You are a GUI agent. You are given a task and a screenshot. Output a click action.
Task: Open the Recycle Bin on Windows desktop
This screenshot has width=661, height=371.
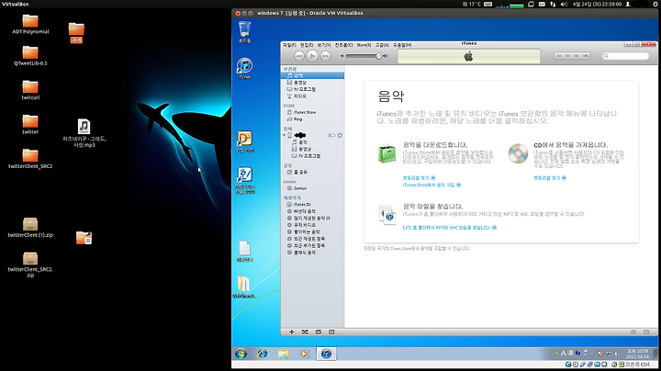click(244, 32)
